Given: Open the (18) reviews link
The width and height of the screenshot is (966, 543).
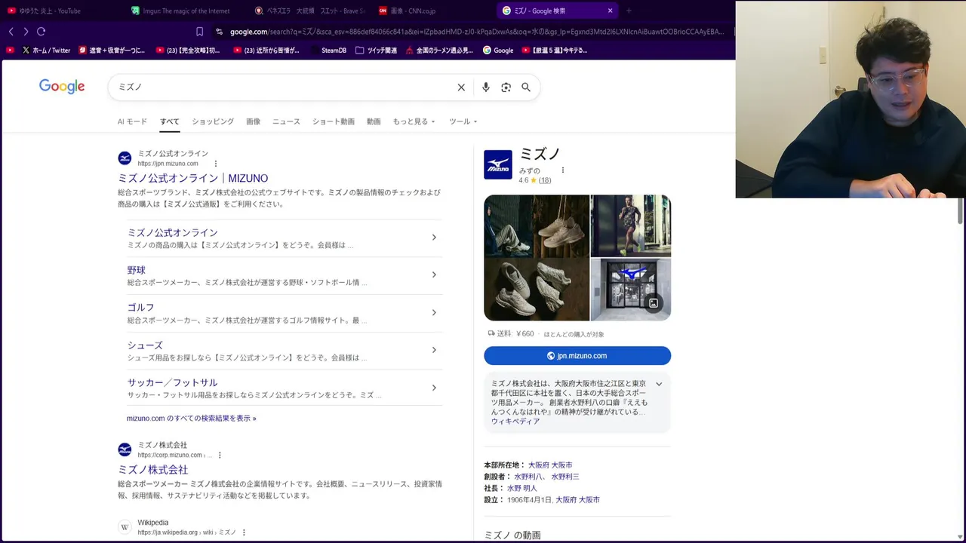Looking at the screenshot, I should 544,180.
